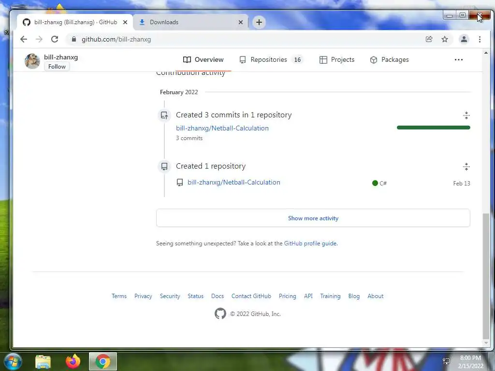This screenshot has height=371, width=495.
Task: Open the GitHub profile guide link
Action: pyautogui.click(x=310, y=243)
